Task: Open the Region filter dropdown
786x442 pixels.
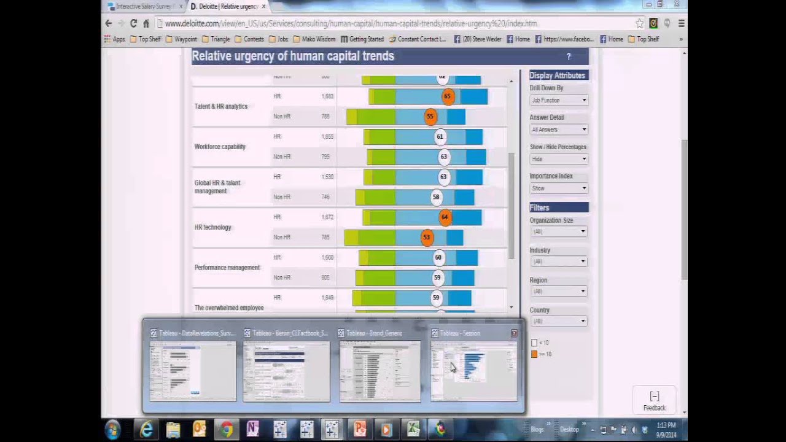Action: click(559, 292)
